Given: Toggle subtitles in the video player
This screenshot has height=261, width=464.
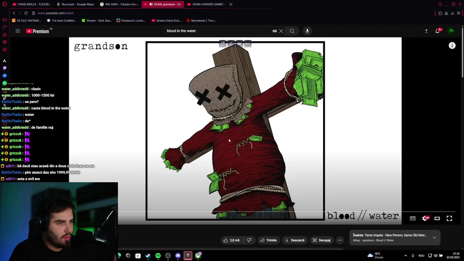Looking at the screenshot, I should tap(413, 218).
